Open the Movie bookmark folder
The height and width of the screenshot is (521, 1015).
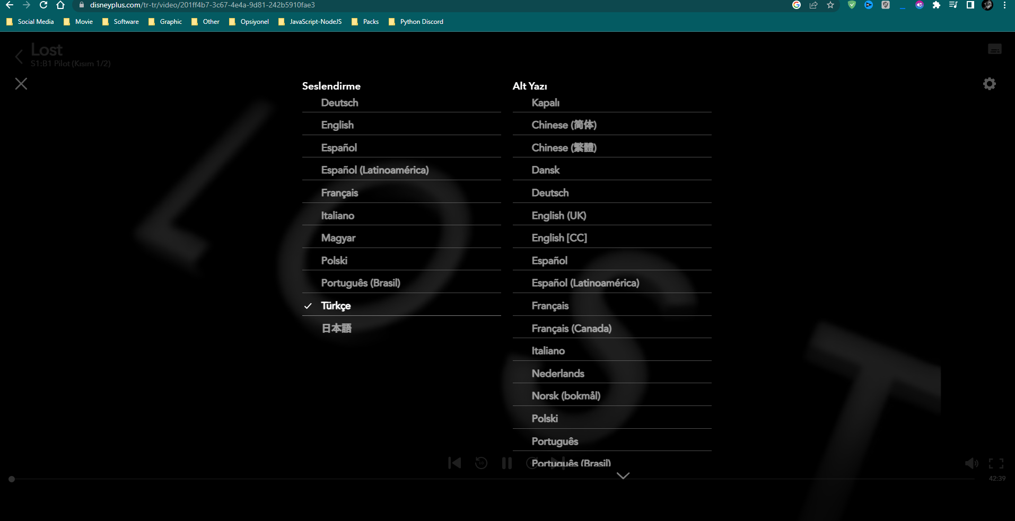pyautogui.click(x=78, y=22)
